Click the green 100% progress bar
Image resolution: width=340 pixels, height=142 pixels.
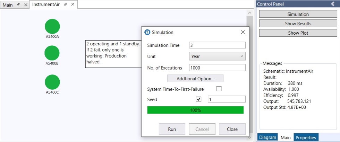tap(195, 110)
